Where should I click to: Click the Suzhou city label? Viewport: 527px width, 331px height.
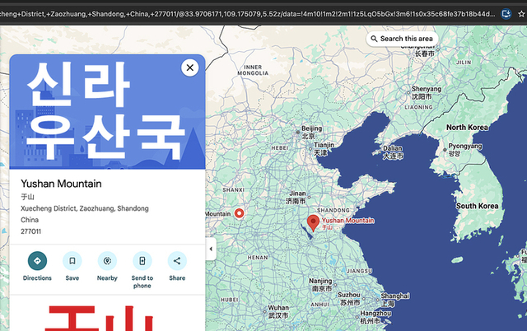[x=348, y=298]
